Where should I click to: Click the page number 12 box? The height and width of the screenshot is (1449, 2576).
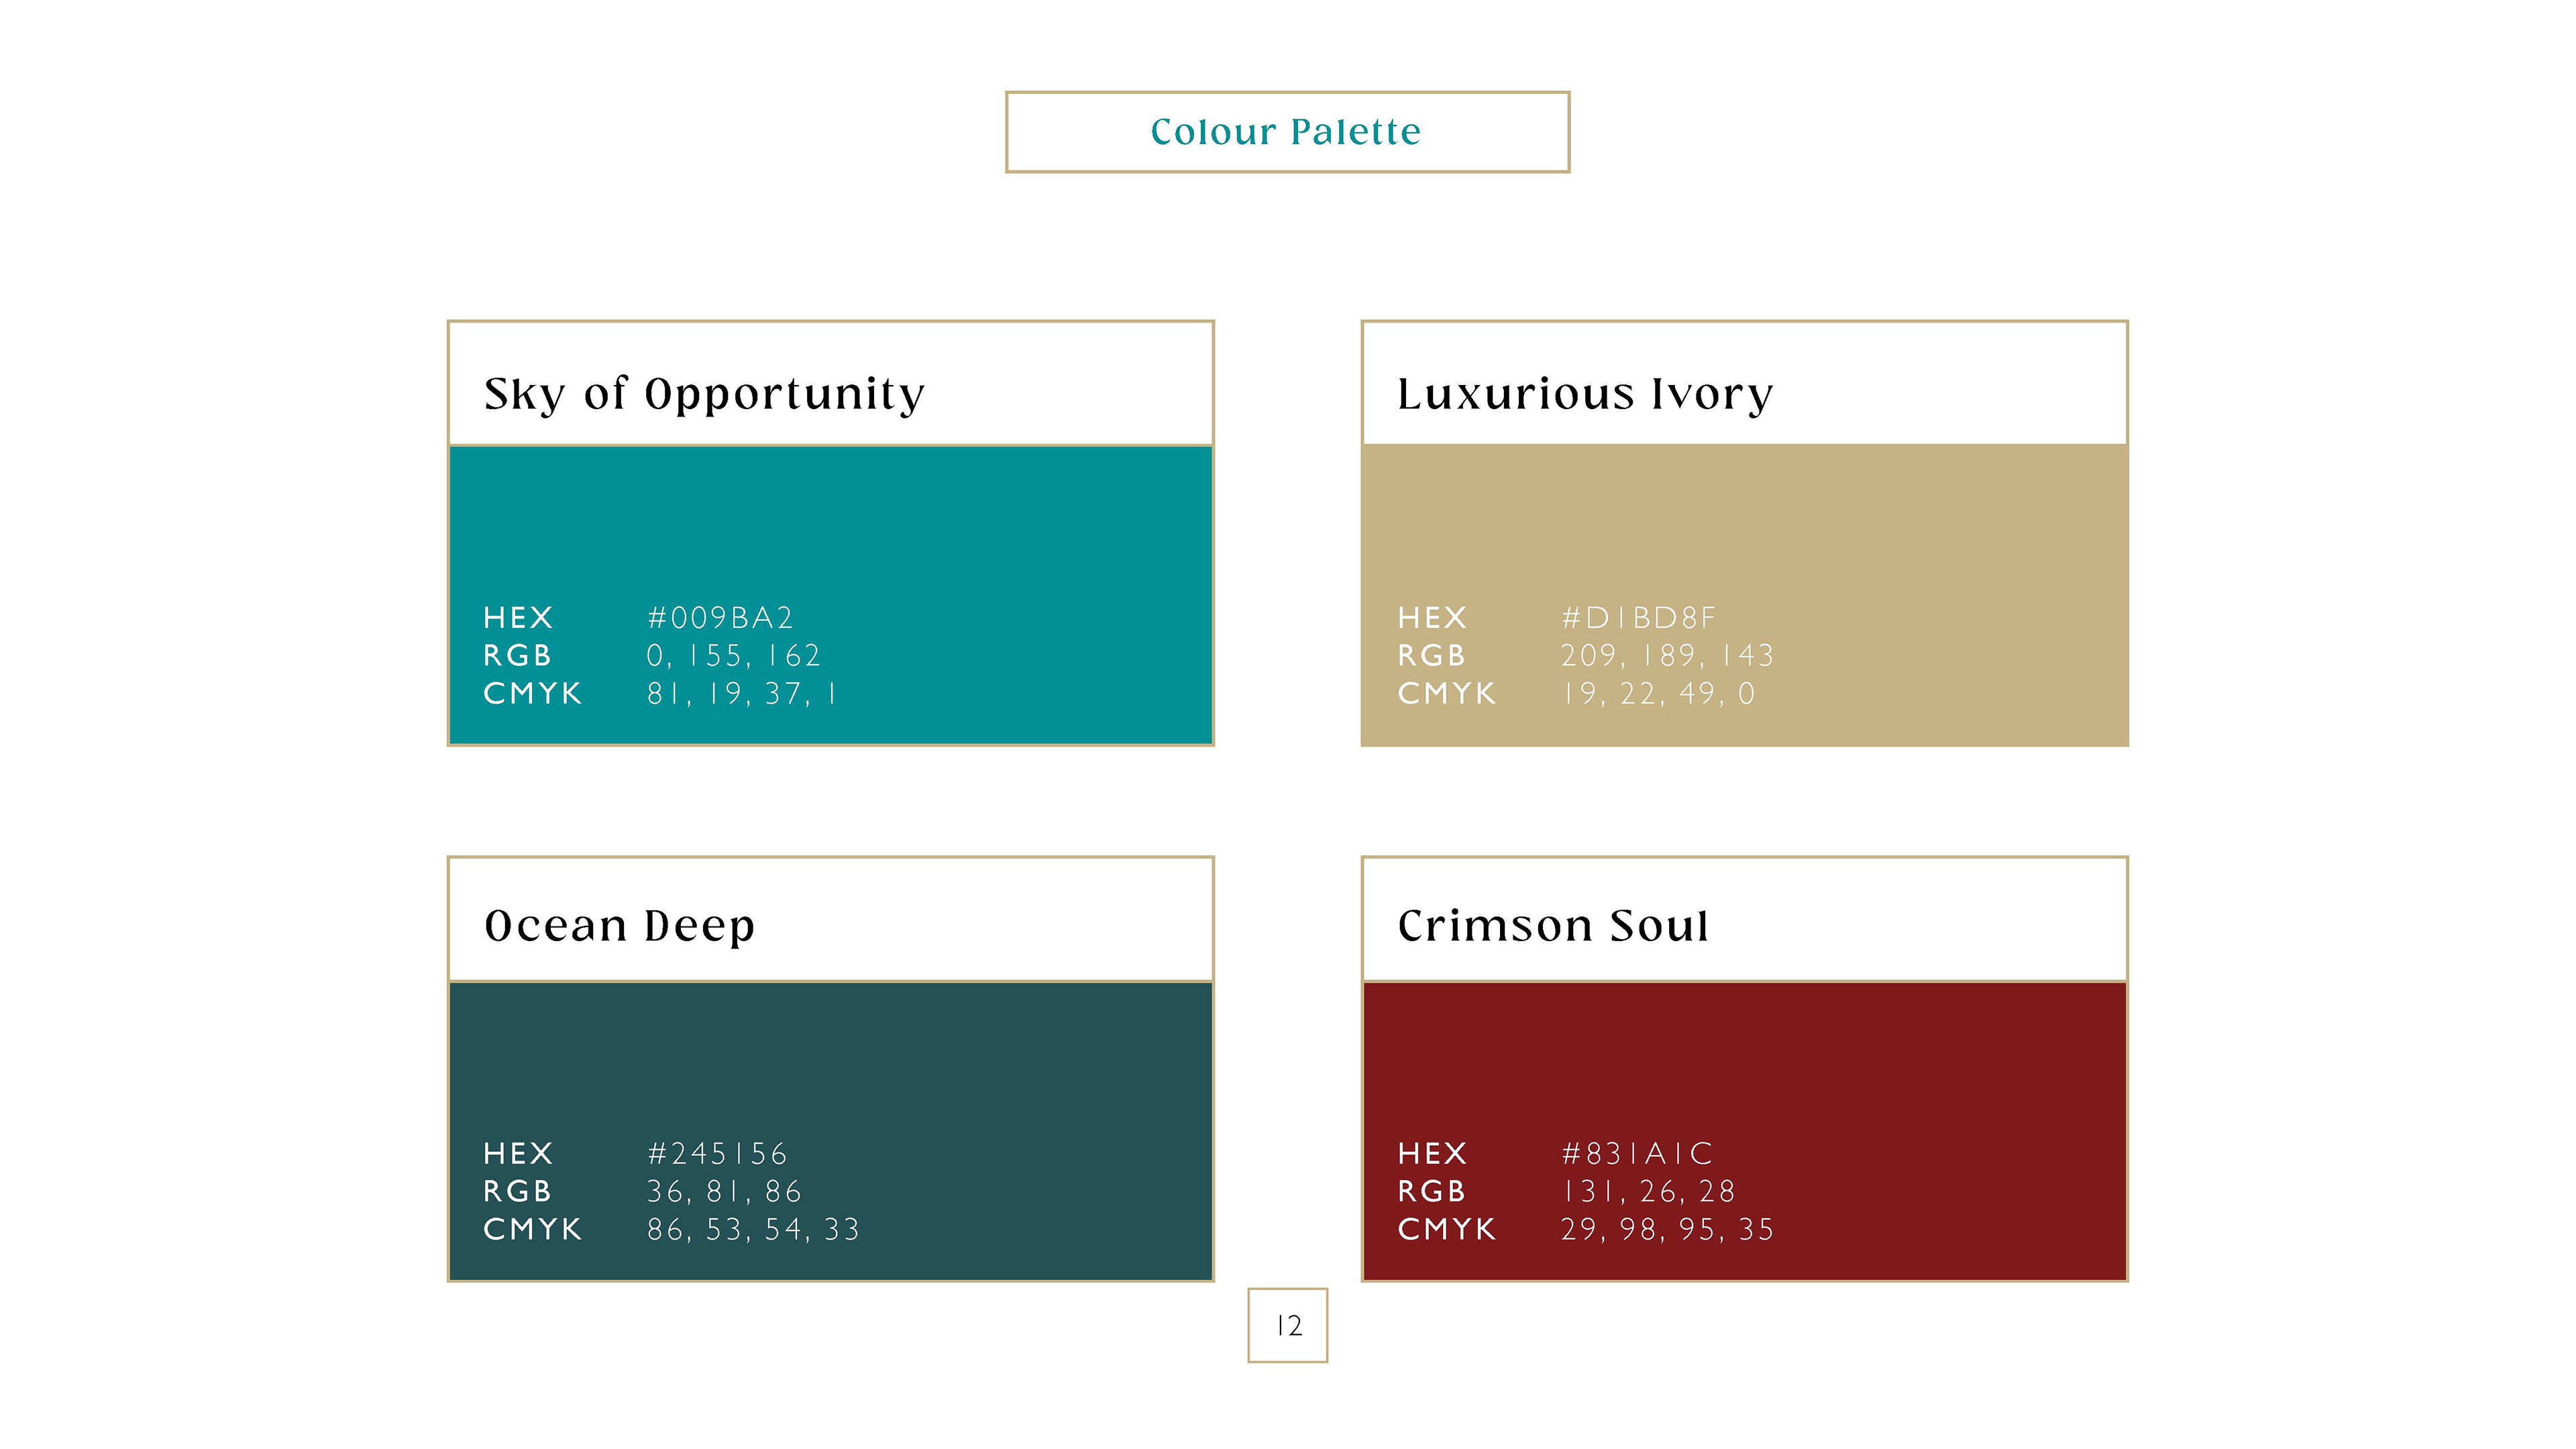[1287, 1325]
